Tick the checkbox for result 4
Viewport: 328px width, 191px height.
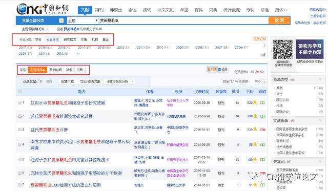(x=19, y=144)
